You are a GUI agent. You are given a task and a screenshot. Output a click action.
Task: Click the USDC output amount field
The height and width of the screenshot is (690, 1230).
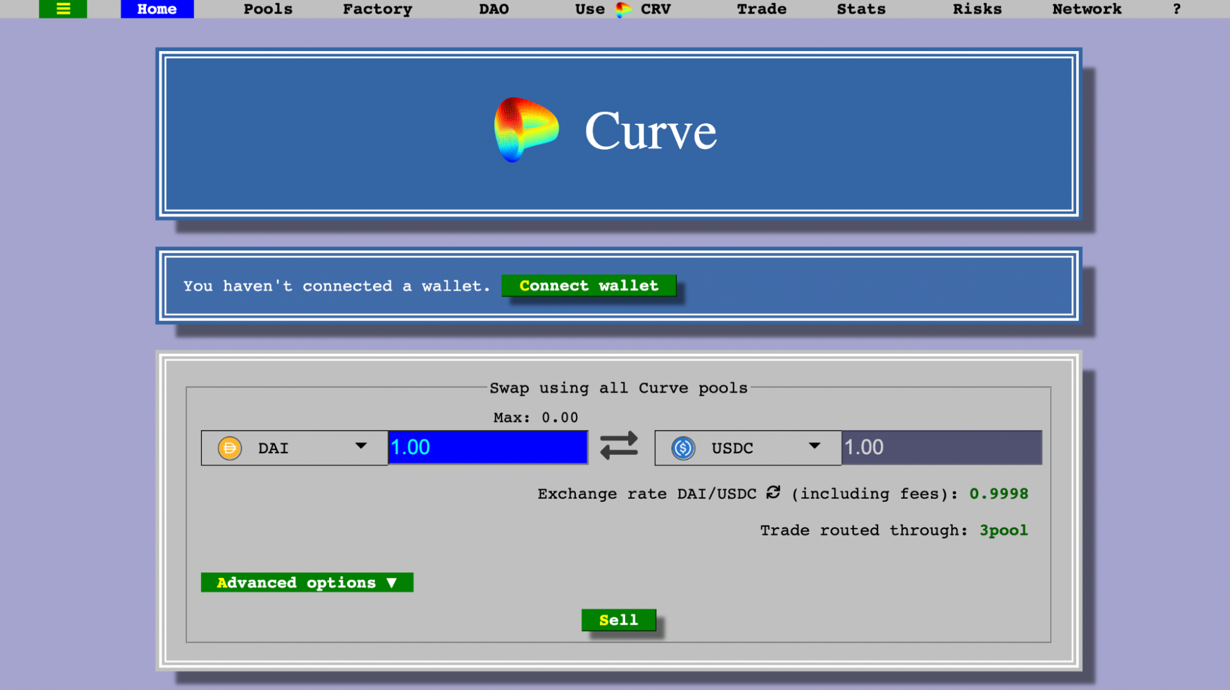coord(941,447)
